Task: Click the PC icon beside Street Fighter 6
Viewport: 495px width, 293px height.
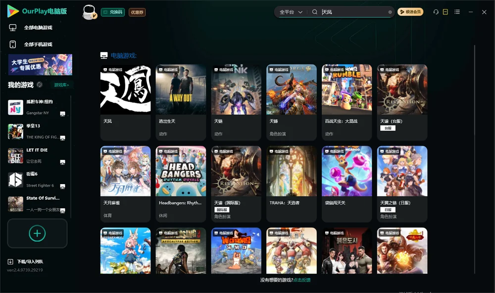Action: tap(62, 187)
